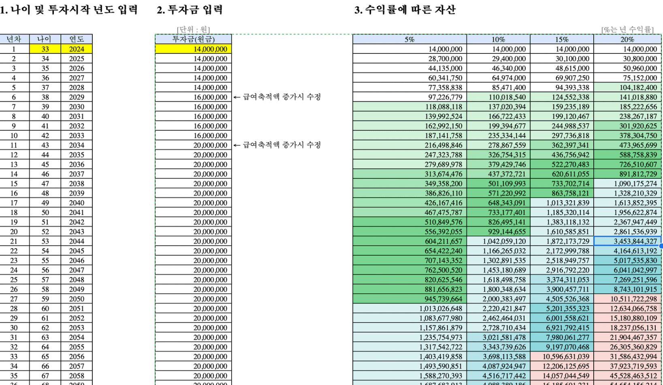Select the heading '2. 투자금 입력'
The width and height of the screenshot is (663, 385).
190,10
